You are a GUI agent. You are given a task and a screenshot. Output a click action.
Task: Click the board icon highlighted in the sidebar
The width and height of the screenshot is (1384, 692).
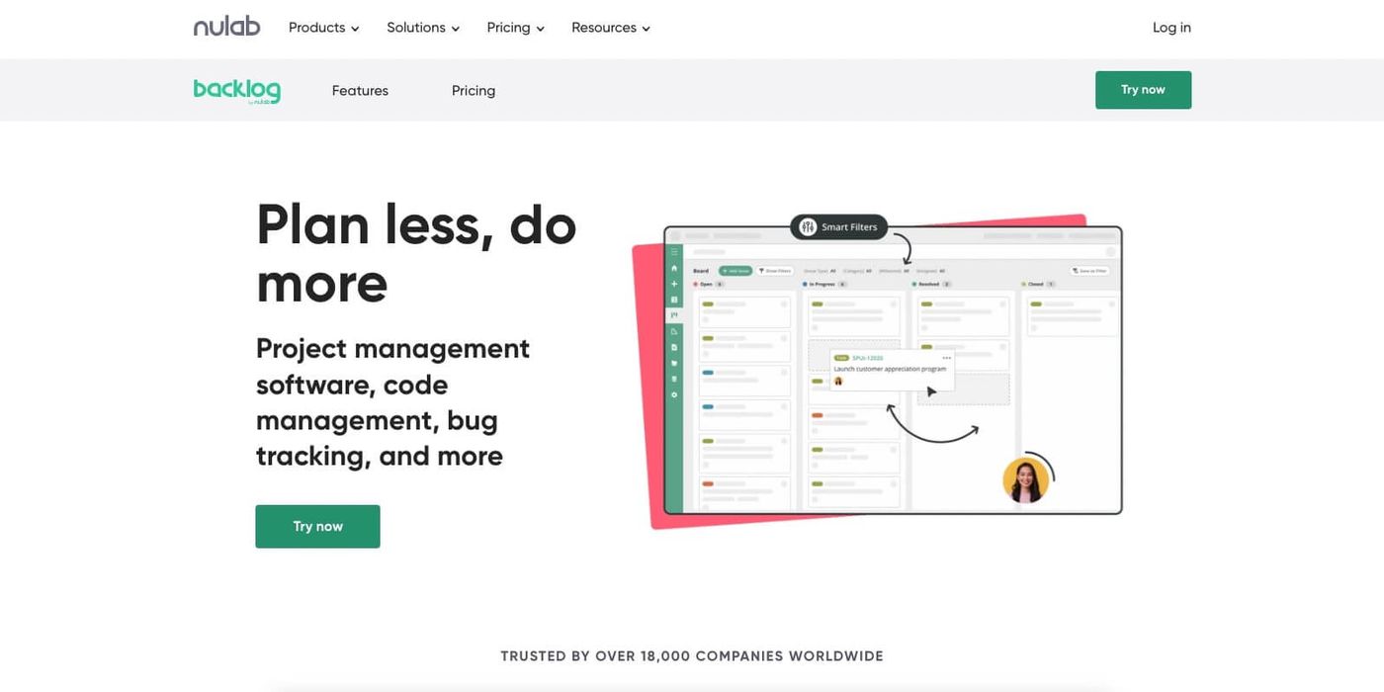pos(674,315)
